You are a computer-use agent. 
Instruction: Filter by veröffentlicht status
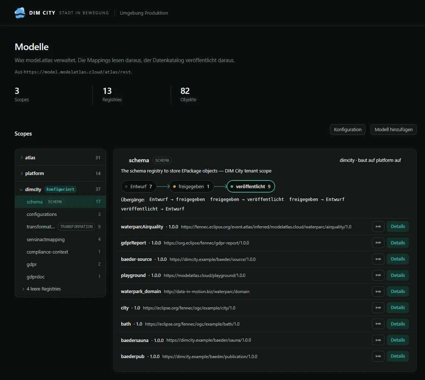coord(251,186)
